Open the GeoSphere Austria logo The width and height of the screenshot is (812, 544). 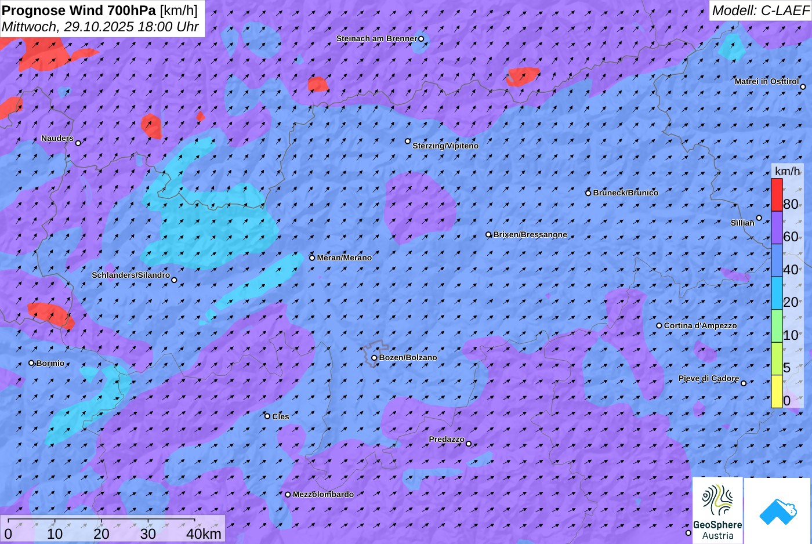point(717,510)
